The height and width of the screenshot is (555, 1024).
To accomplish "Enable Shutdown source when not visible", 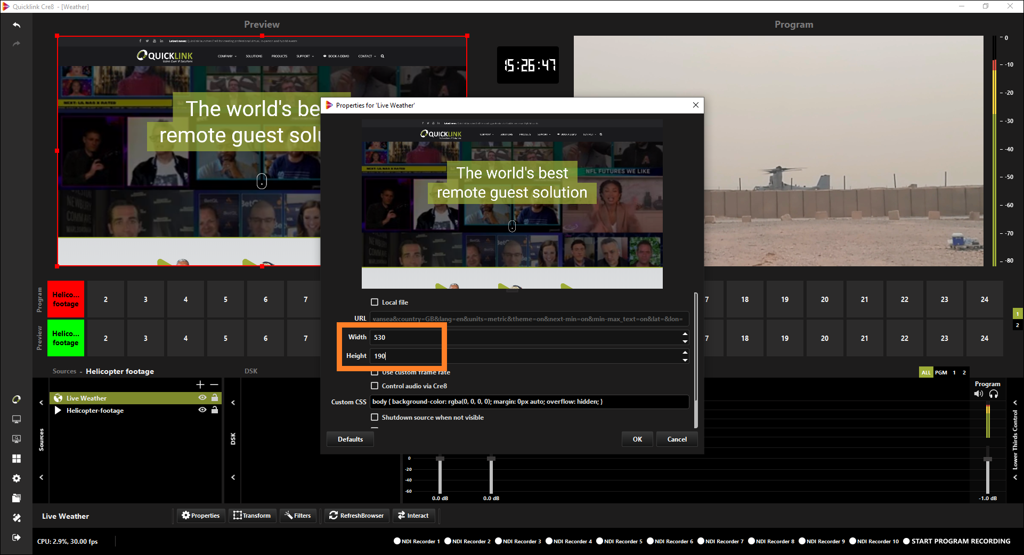I will [x=375, y=417].
